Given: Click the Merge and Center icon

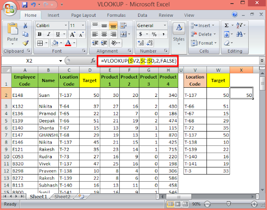Looking at the screenshot, I should (x=123, y=34).
